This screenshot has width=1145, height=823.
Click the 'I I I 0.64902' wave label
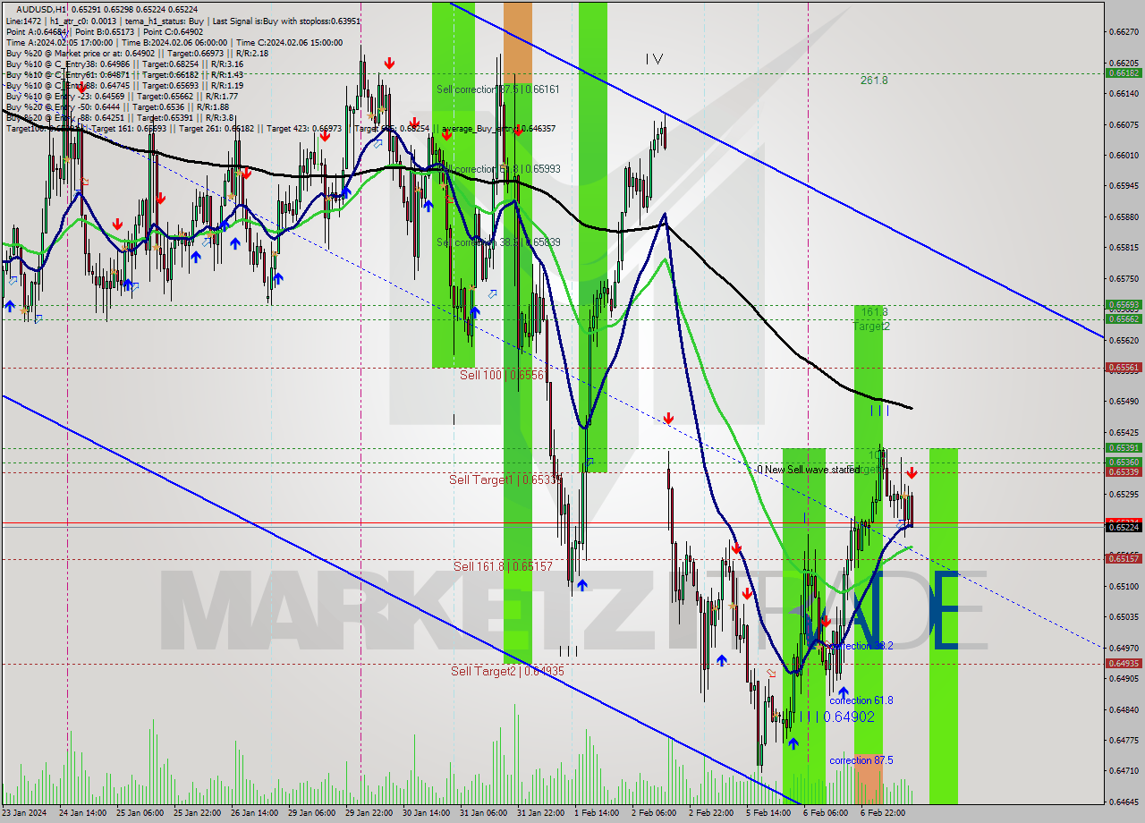[x=837, y=717]
